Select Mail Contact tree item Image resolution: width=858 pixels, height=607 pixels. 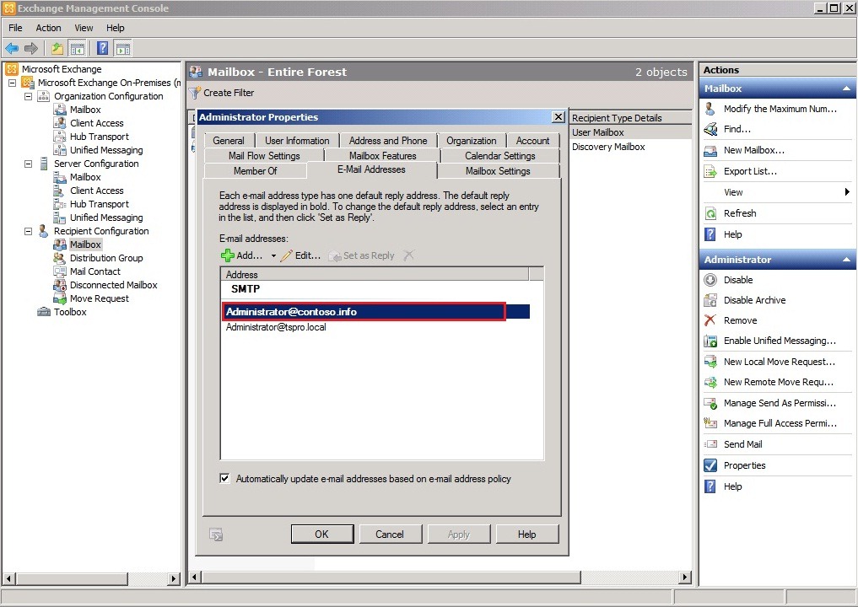(94, 271)
